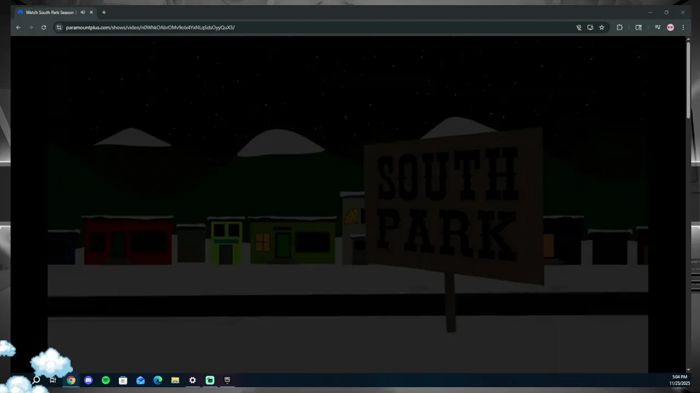Click the page vertical scrollbar thumb
Screen dimensions: 700x393
click(688, 79)
